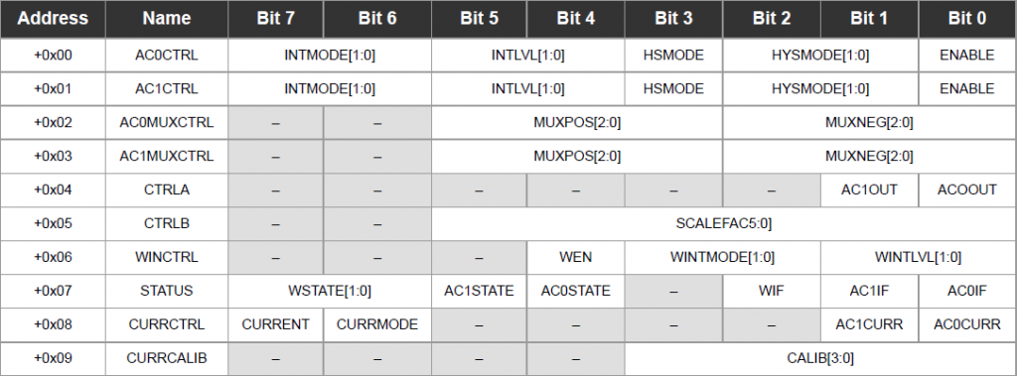Click the AC1IF flag cell
Image resolution: width=1017 pixels, height=376 pixels.
coord(869,291)
